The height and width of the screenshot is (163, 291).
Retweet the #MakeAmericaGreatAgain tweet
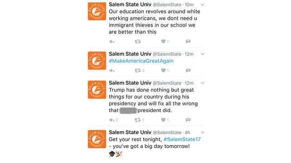[137, 71]
